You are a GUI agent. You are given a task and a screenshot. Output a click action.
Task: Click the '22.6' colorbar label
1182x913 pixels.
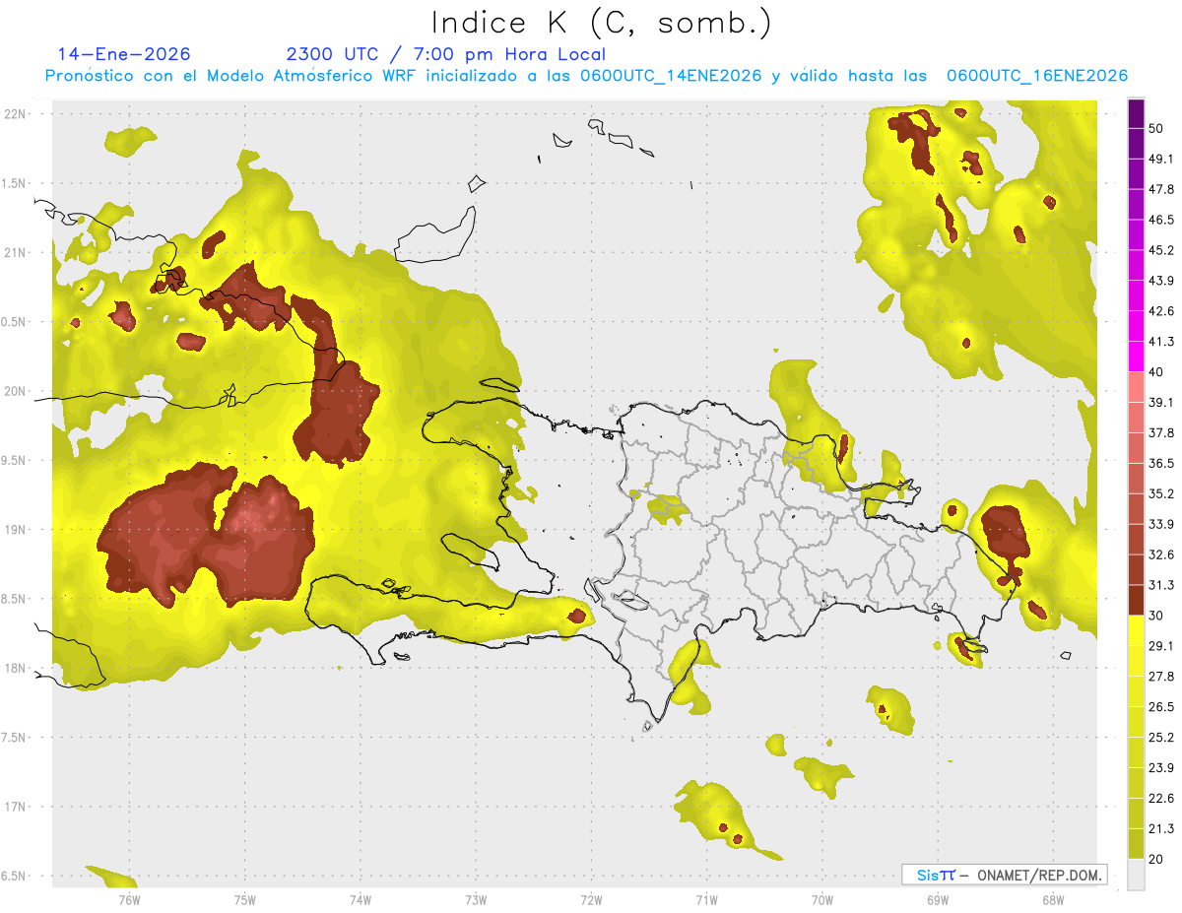1160,799
